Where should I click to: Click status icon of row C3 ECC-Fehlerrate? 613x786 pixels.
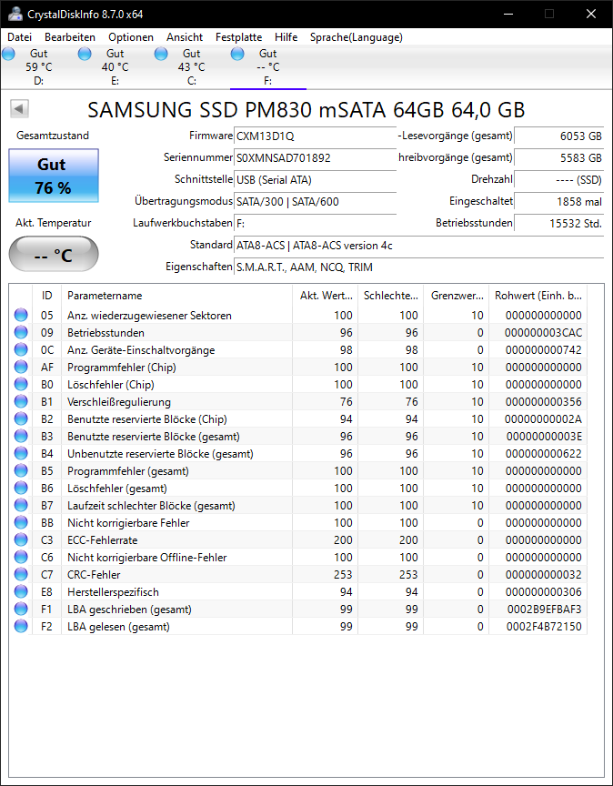pos(21,539)
